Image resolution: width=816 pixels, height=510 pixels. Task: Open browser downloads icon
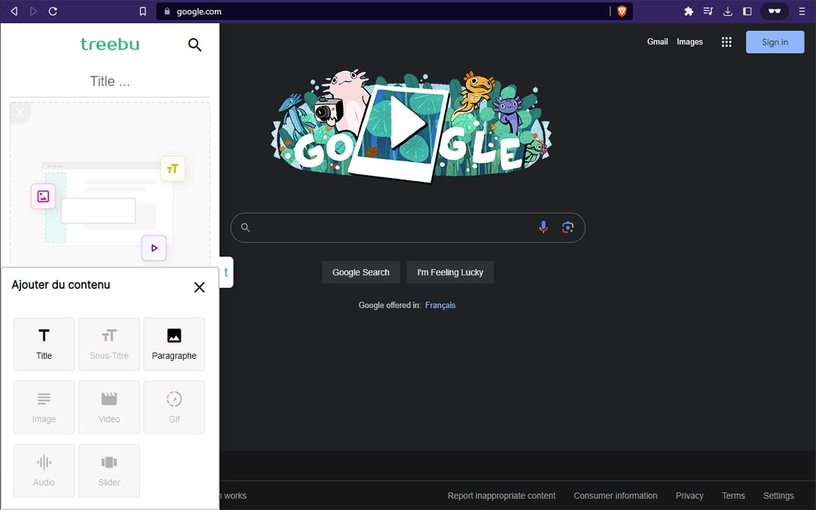point(728,11)
